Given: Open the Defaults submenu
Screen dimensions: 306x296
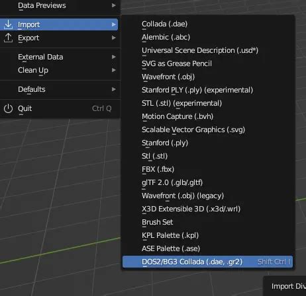Looking at the screenshot, I should tap(59, 89).
